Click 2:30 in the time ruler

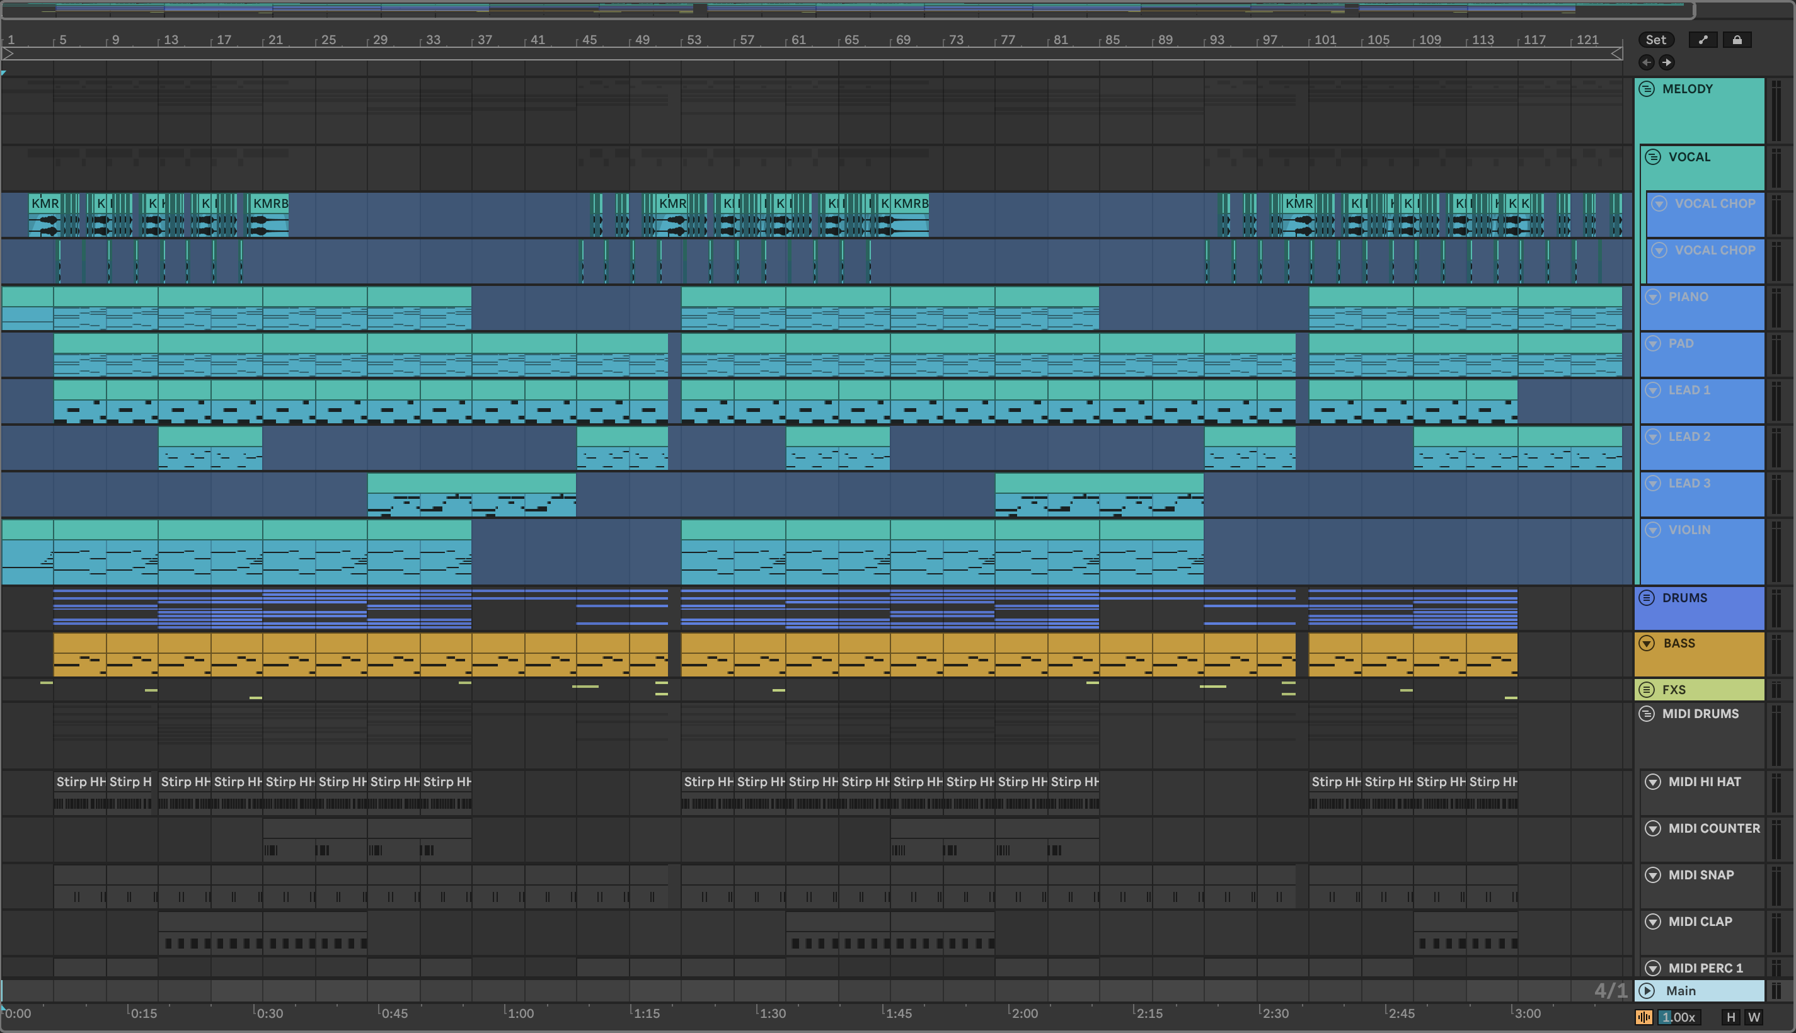point(1275,1014)
